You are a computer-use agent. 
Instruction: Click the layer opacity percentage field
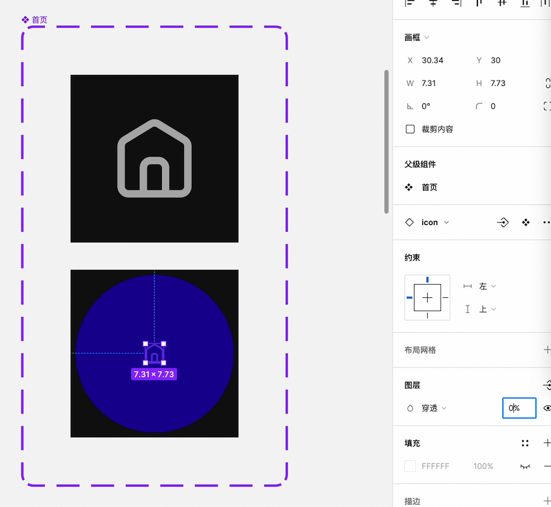point(519,408)
